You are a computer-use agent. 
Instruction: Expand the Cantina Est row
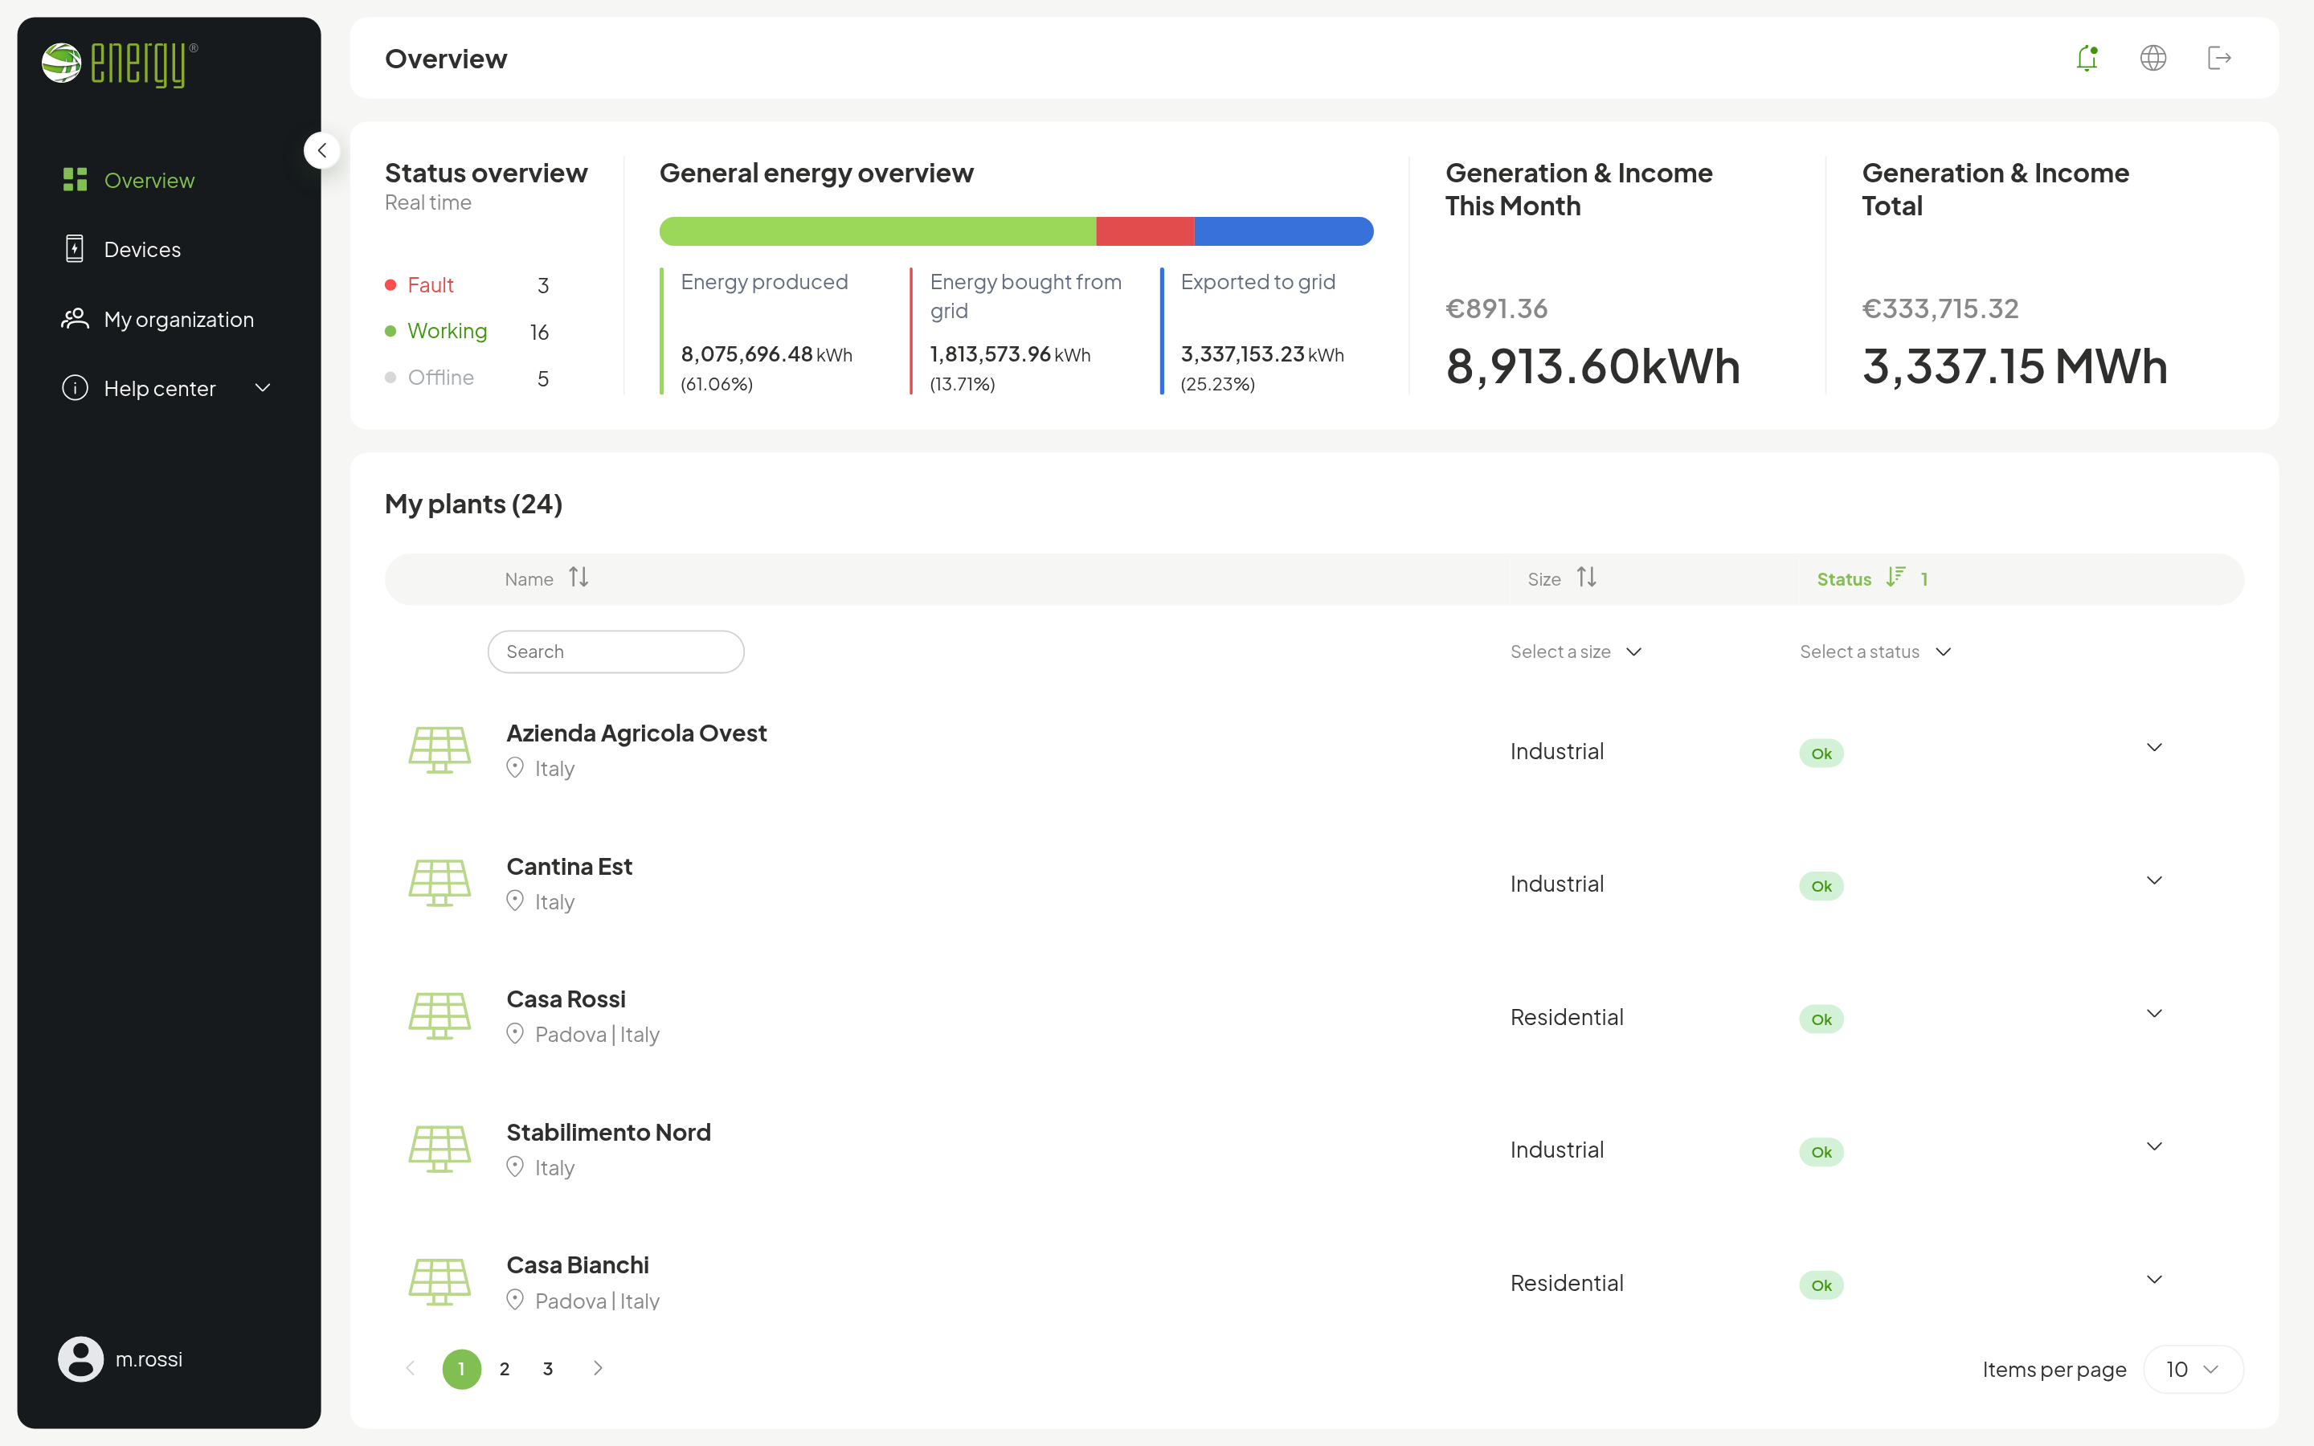2154,880
